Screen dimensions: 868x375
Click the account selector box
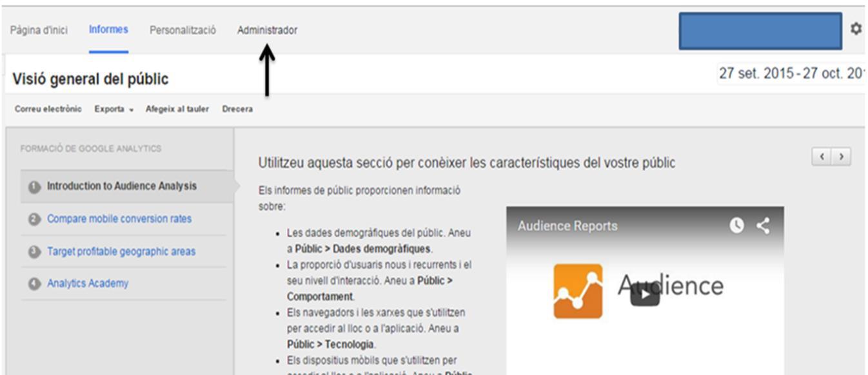(x=760, y=31)
